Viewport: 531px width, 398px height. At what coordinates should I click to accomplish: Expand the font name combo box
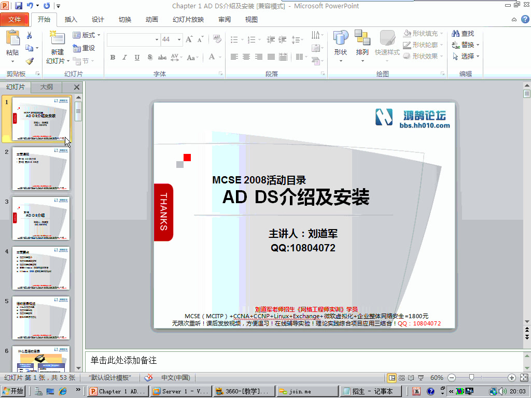pos(157,39)
